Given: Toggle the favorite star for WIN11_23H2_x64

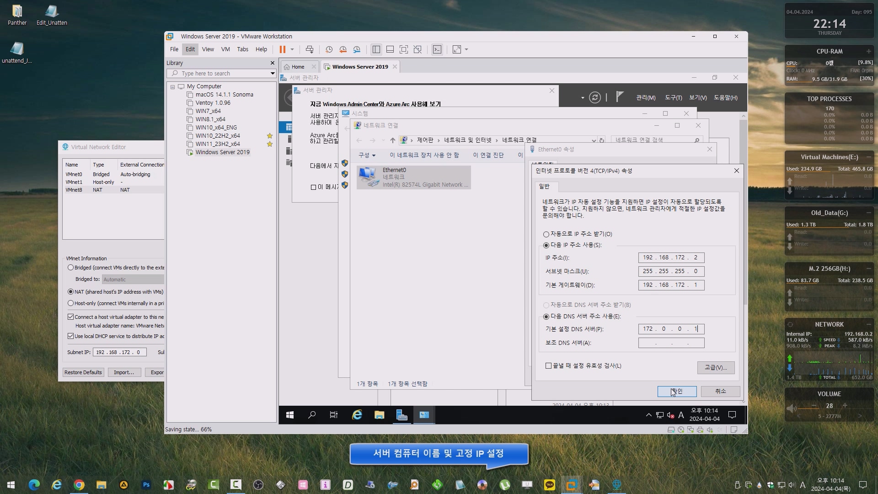Looking at the screenshot, I should [270, 144].
